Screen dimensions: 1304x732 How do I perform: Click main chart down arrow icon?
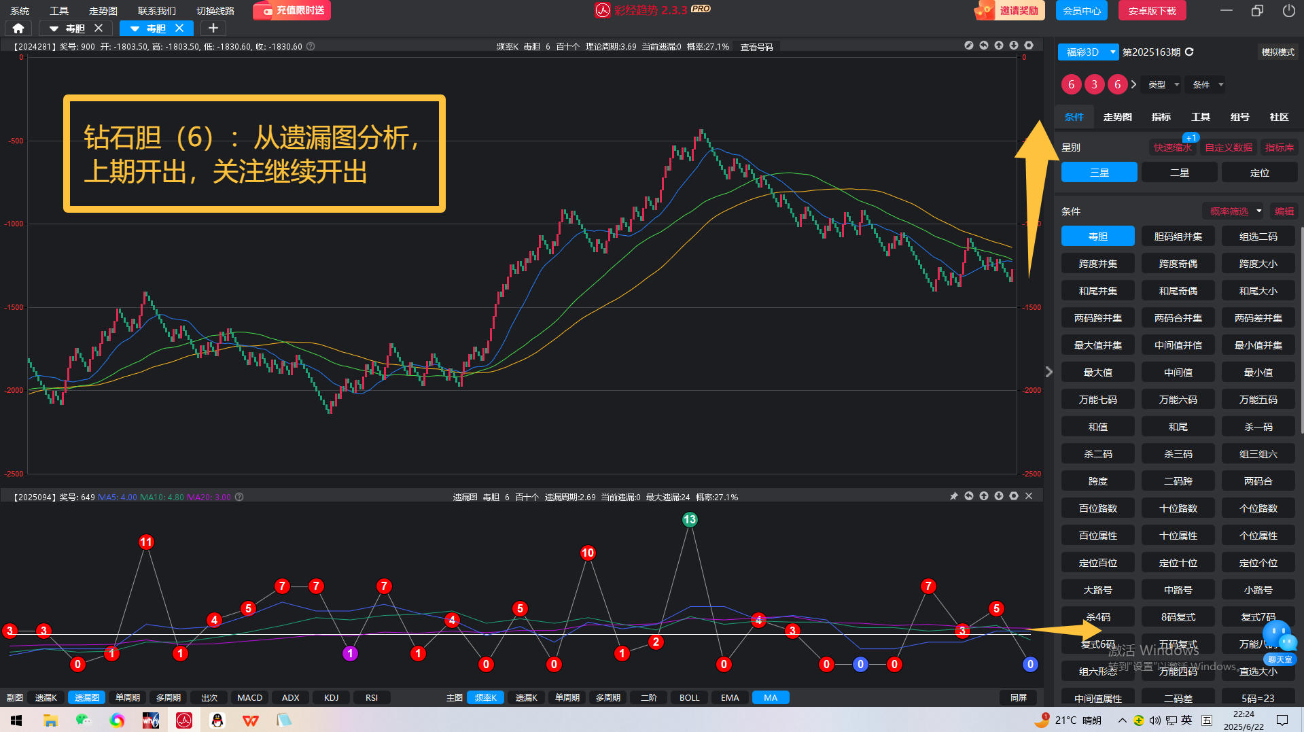1014,46
